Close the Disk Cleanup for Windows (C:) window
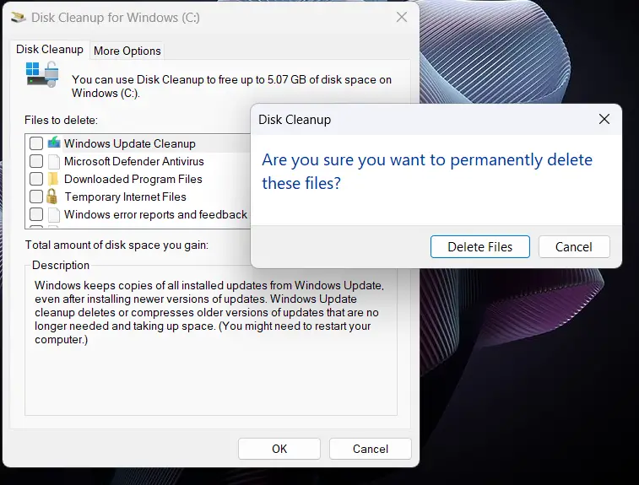639x485 pixels. pyautogui.click(x=402, y=17)
